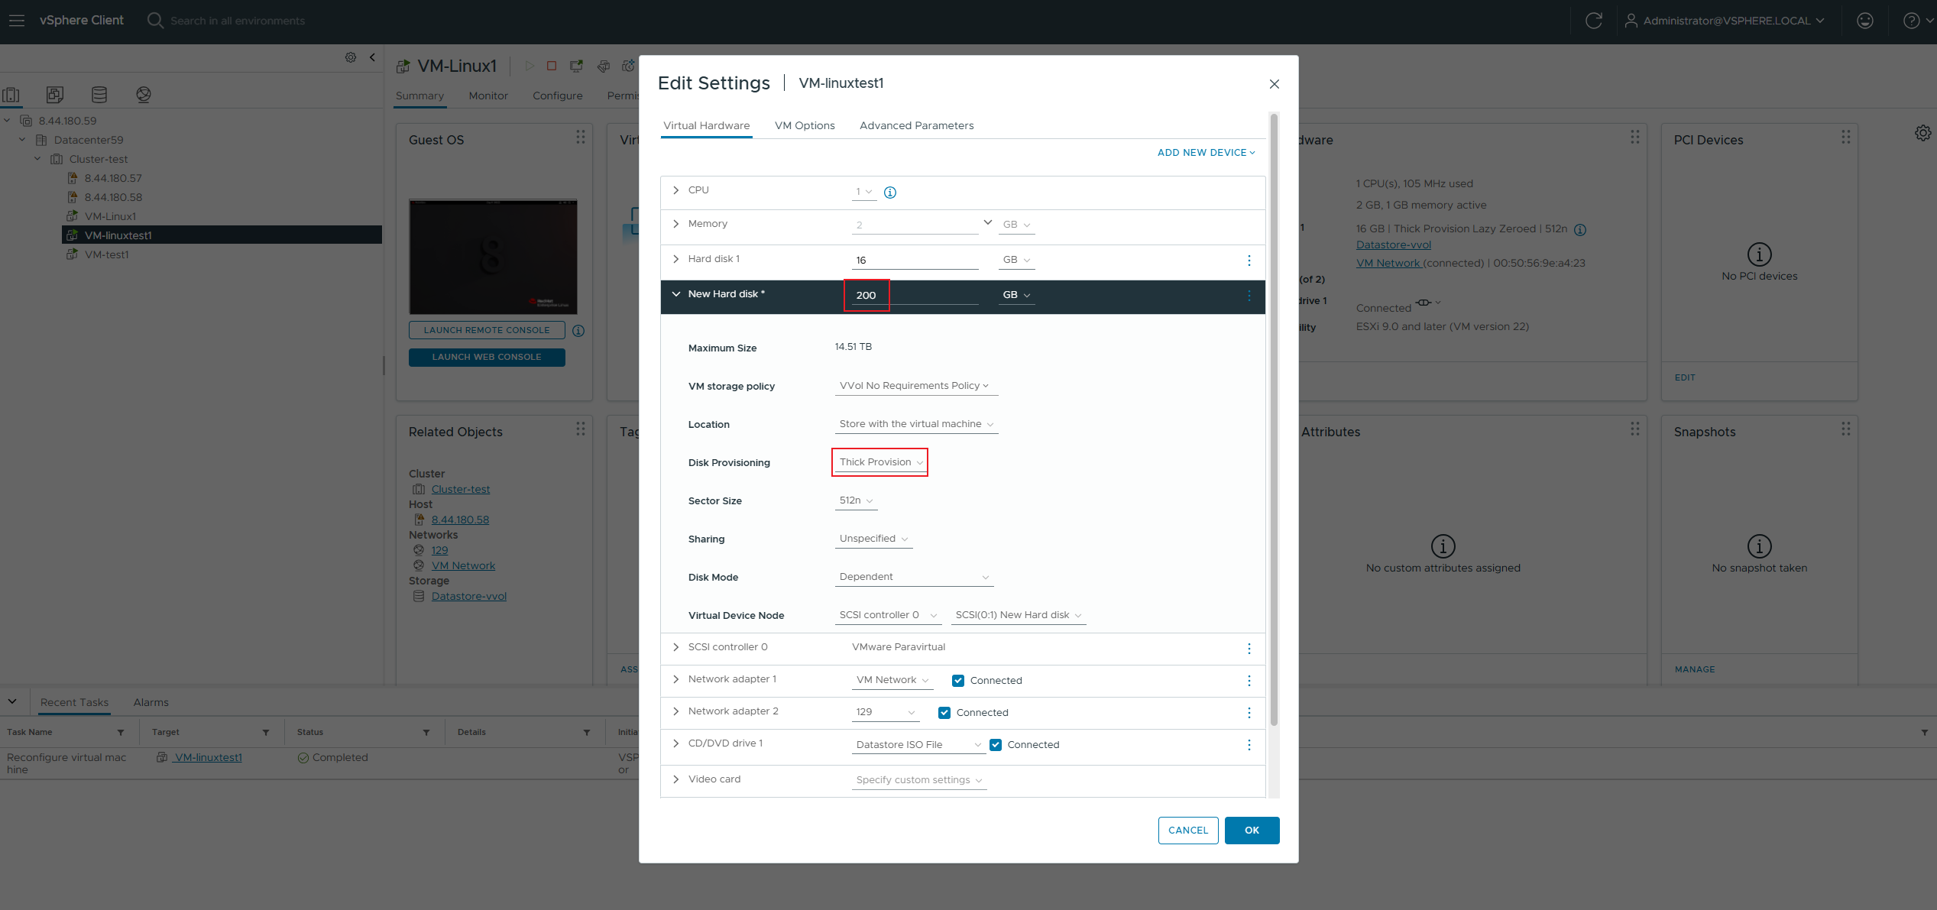Viewport: 1937px width, 910px height.
Task: Open the SCSI controller 0 device node dropdown
Action: (888, 615)
